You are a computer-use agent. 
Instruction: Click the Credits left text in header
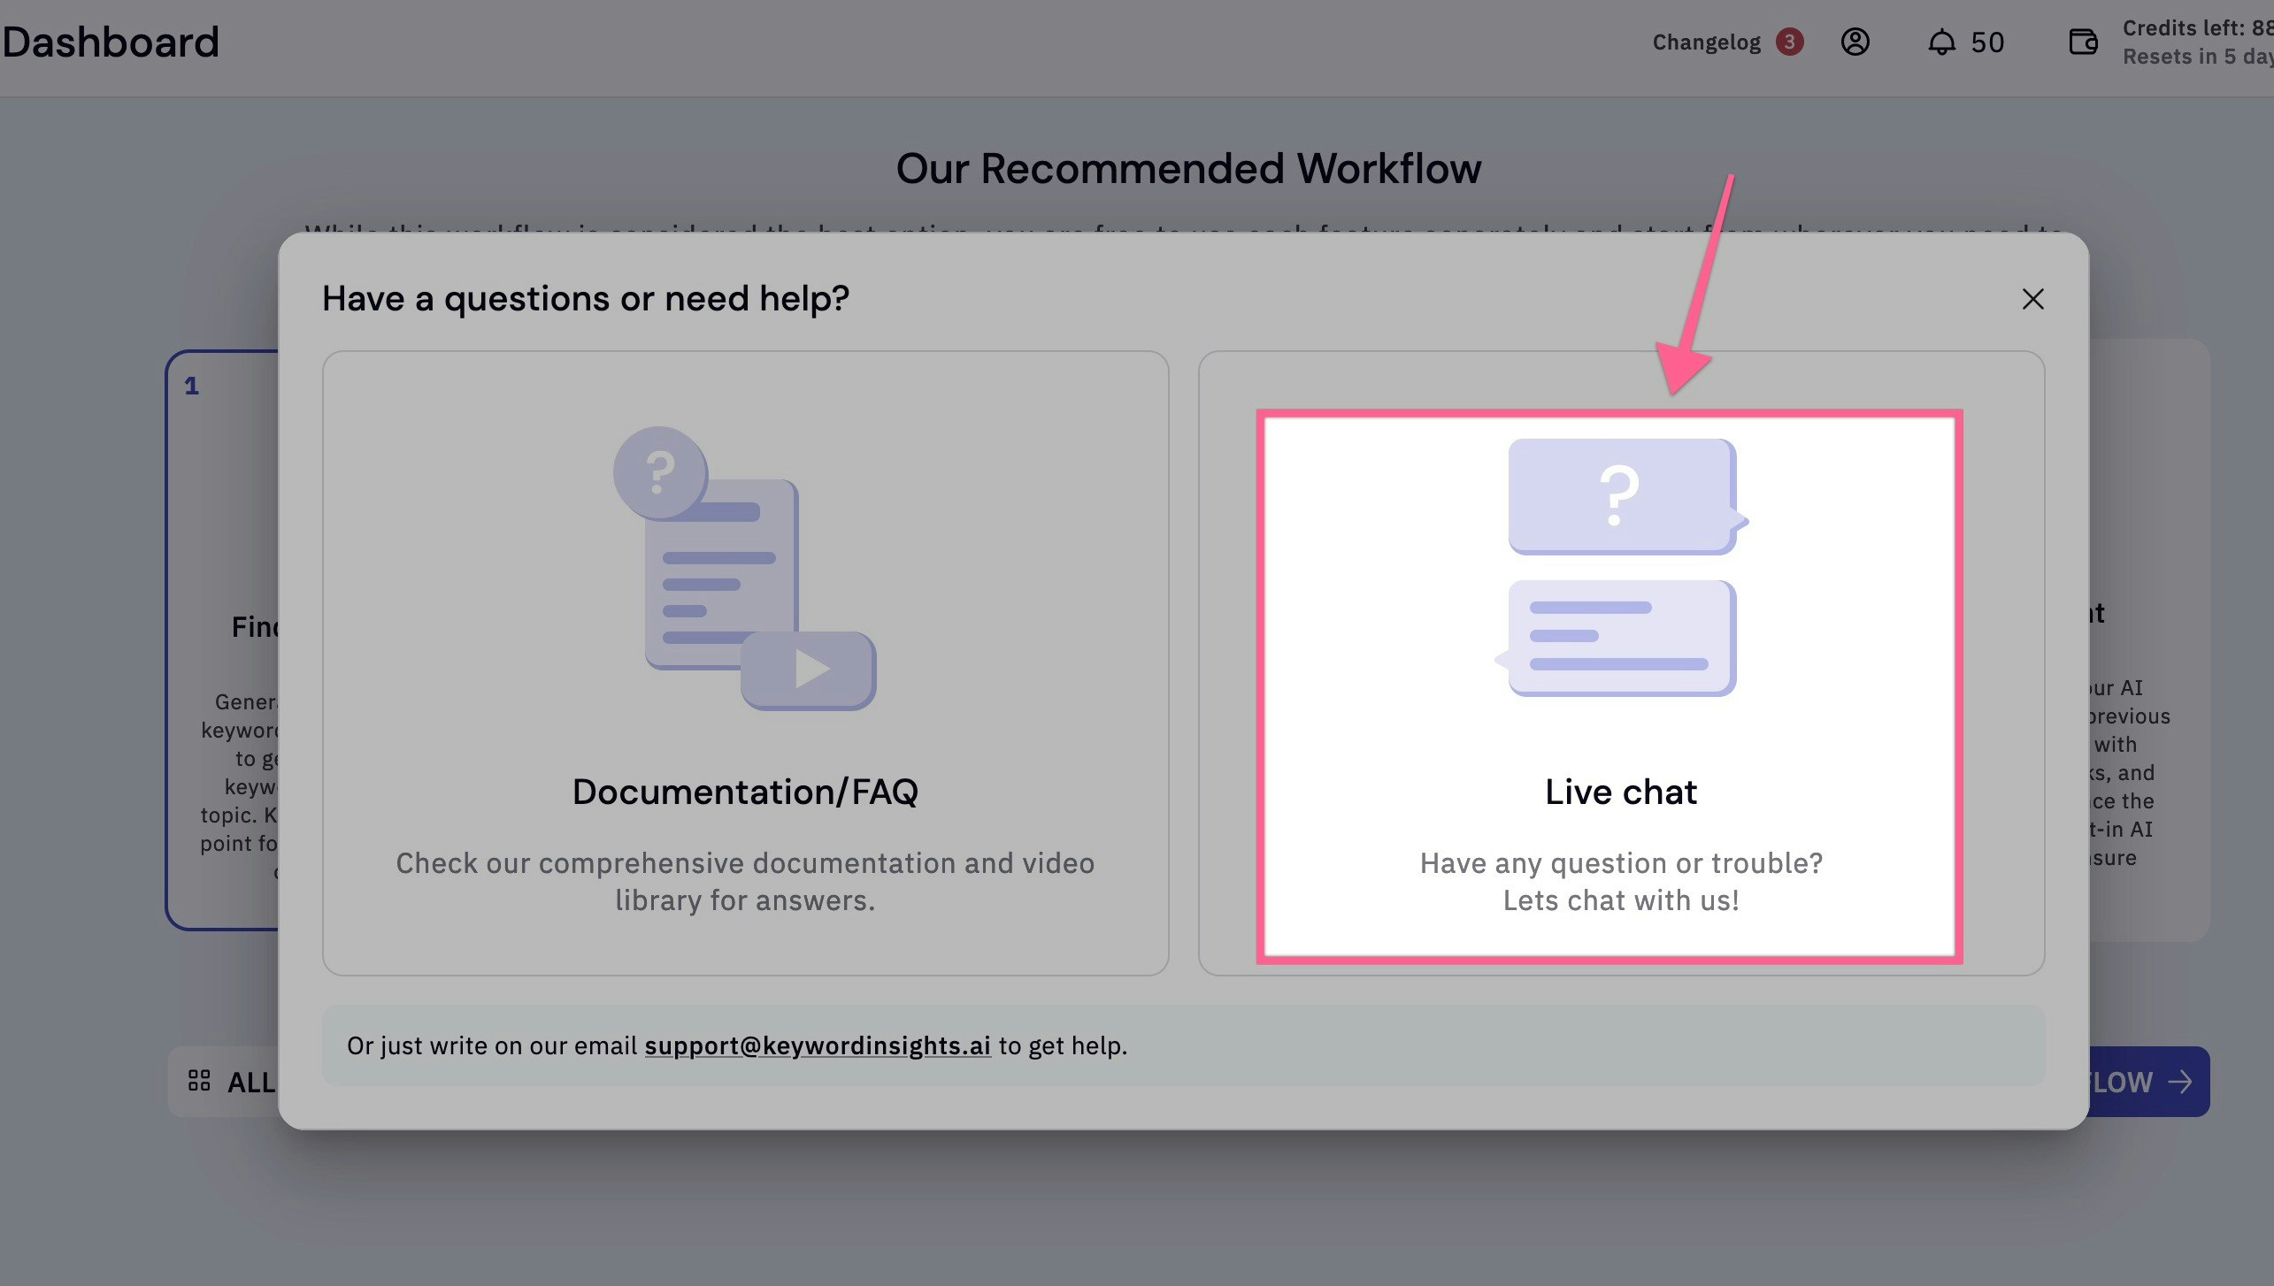pyautogui.click(x=2194, y=28)
